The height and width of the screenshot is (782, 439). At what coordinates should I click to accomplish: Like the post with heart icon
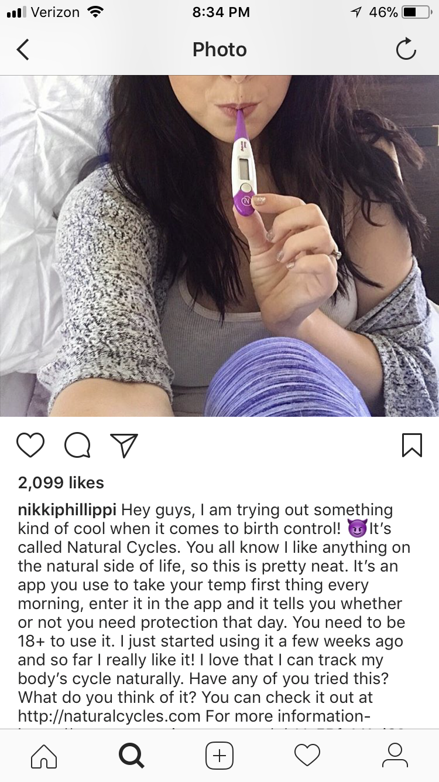click(x=30, y=446)
